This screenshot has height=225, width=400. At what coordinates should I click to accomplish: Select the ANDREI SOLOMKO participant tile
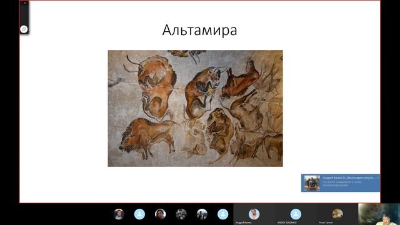tap(296, 214)
